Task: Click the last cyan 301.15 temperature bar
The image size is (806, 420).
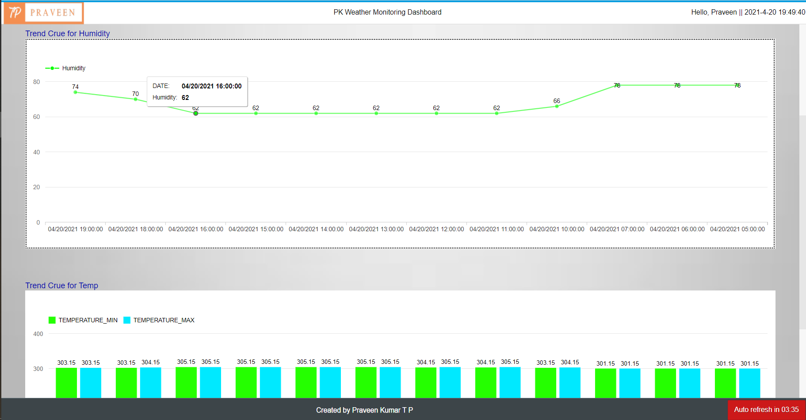Action: (x=750, y=383)
